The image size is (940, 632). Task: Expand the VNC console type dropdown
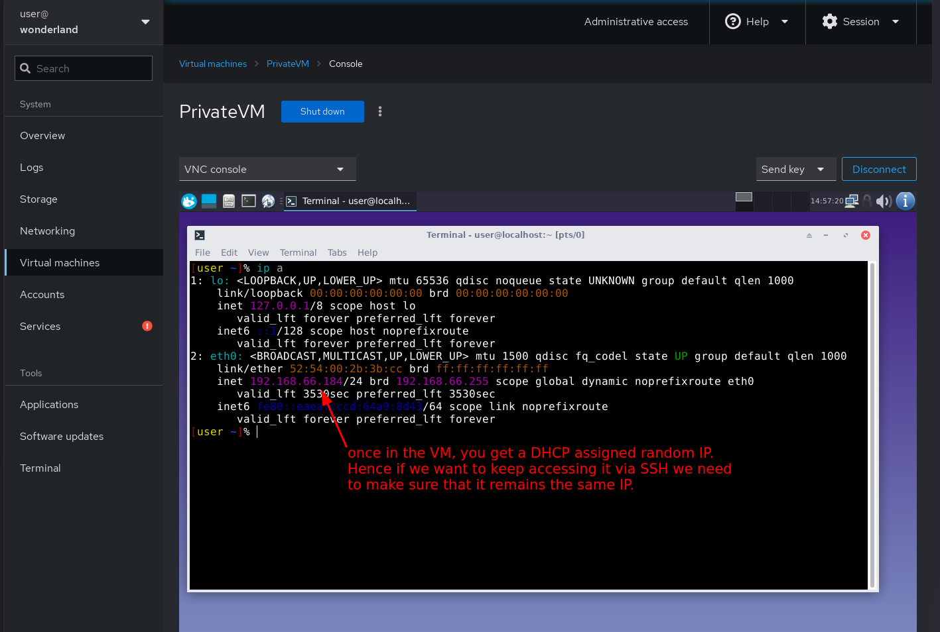267,169
